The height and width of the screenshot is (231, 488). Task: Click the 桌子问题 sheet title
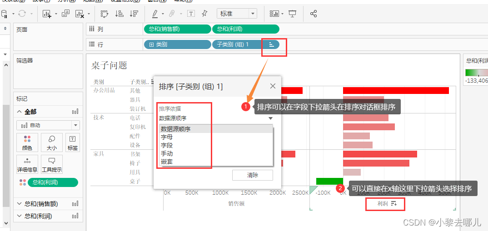pos(109,66)
